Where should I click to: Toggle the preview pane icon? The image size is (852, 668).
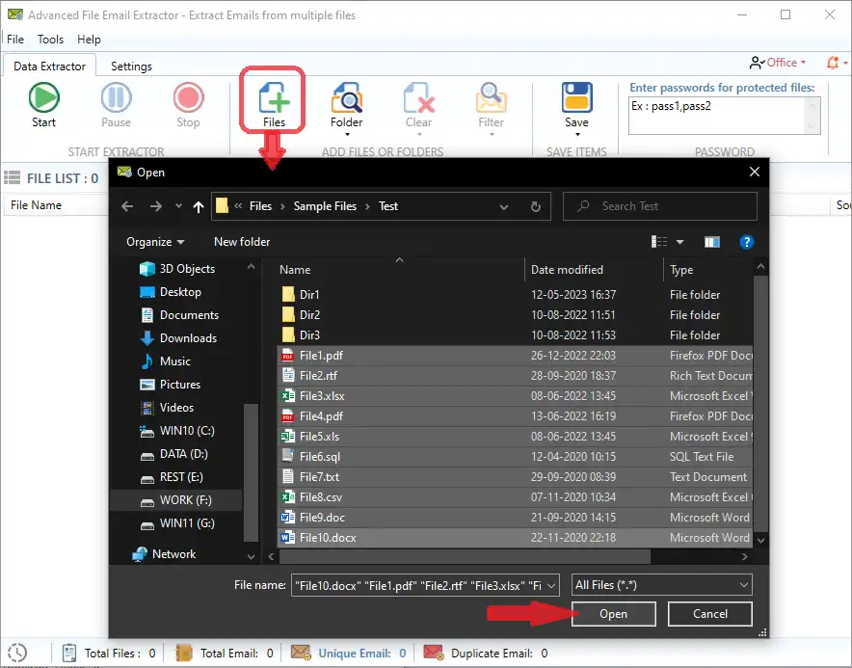(x=712, y=242)
